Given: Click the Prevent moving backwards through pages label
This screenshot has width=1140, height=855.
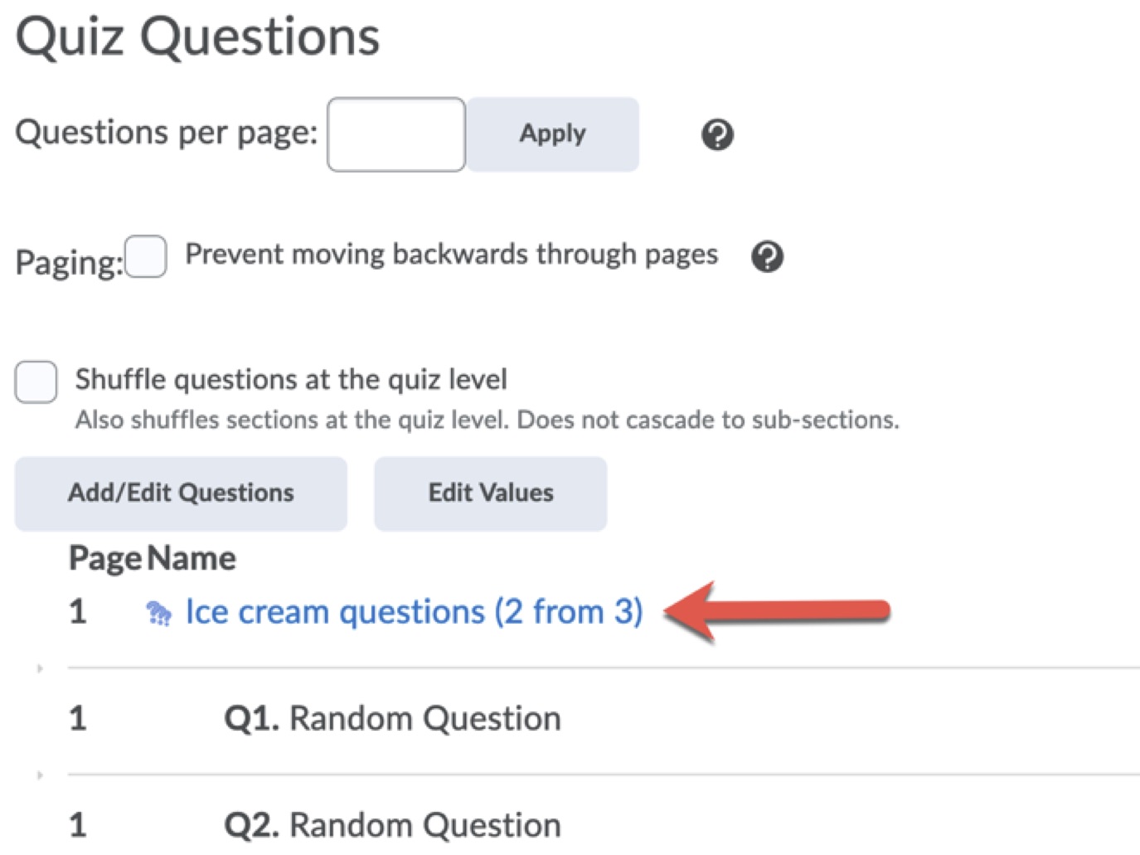Looking at the screenshot, I should (451, 254).
